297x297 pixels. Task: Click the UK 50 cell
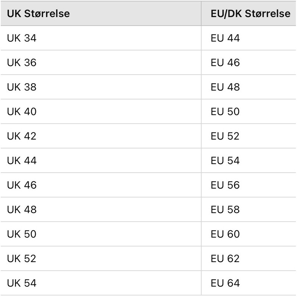click(x=101, y=234)
